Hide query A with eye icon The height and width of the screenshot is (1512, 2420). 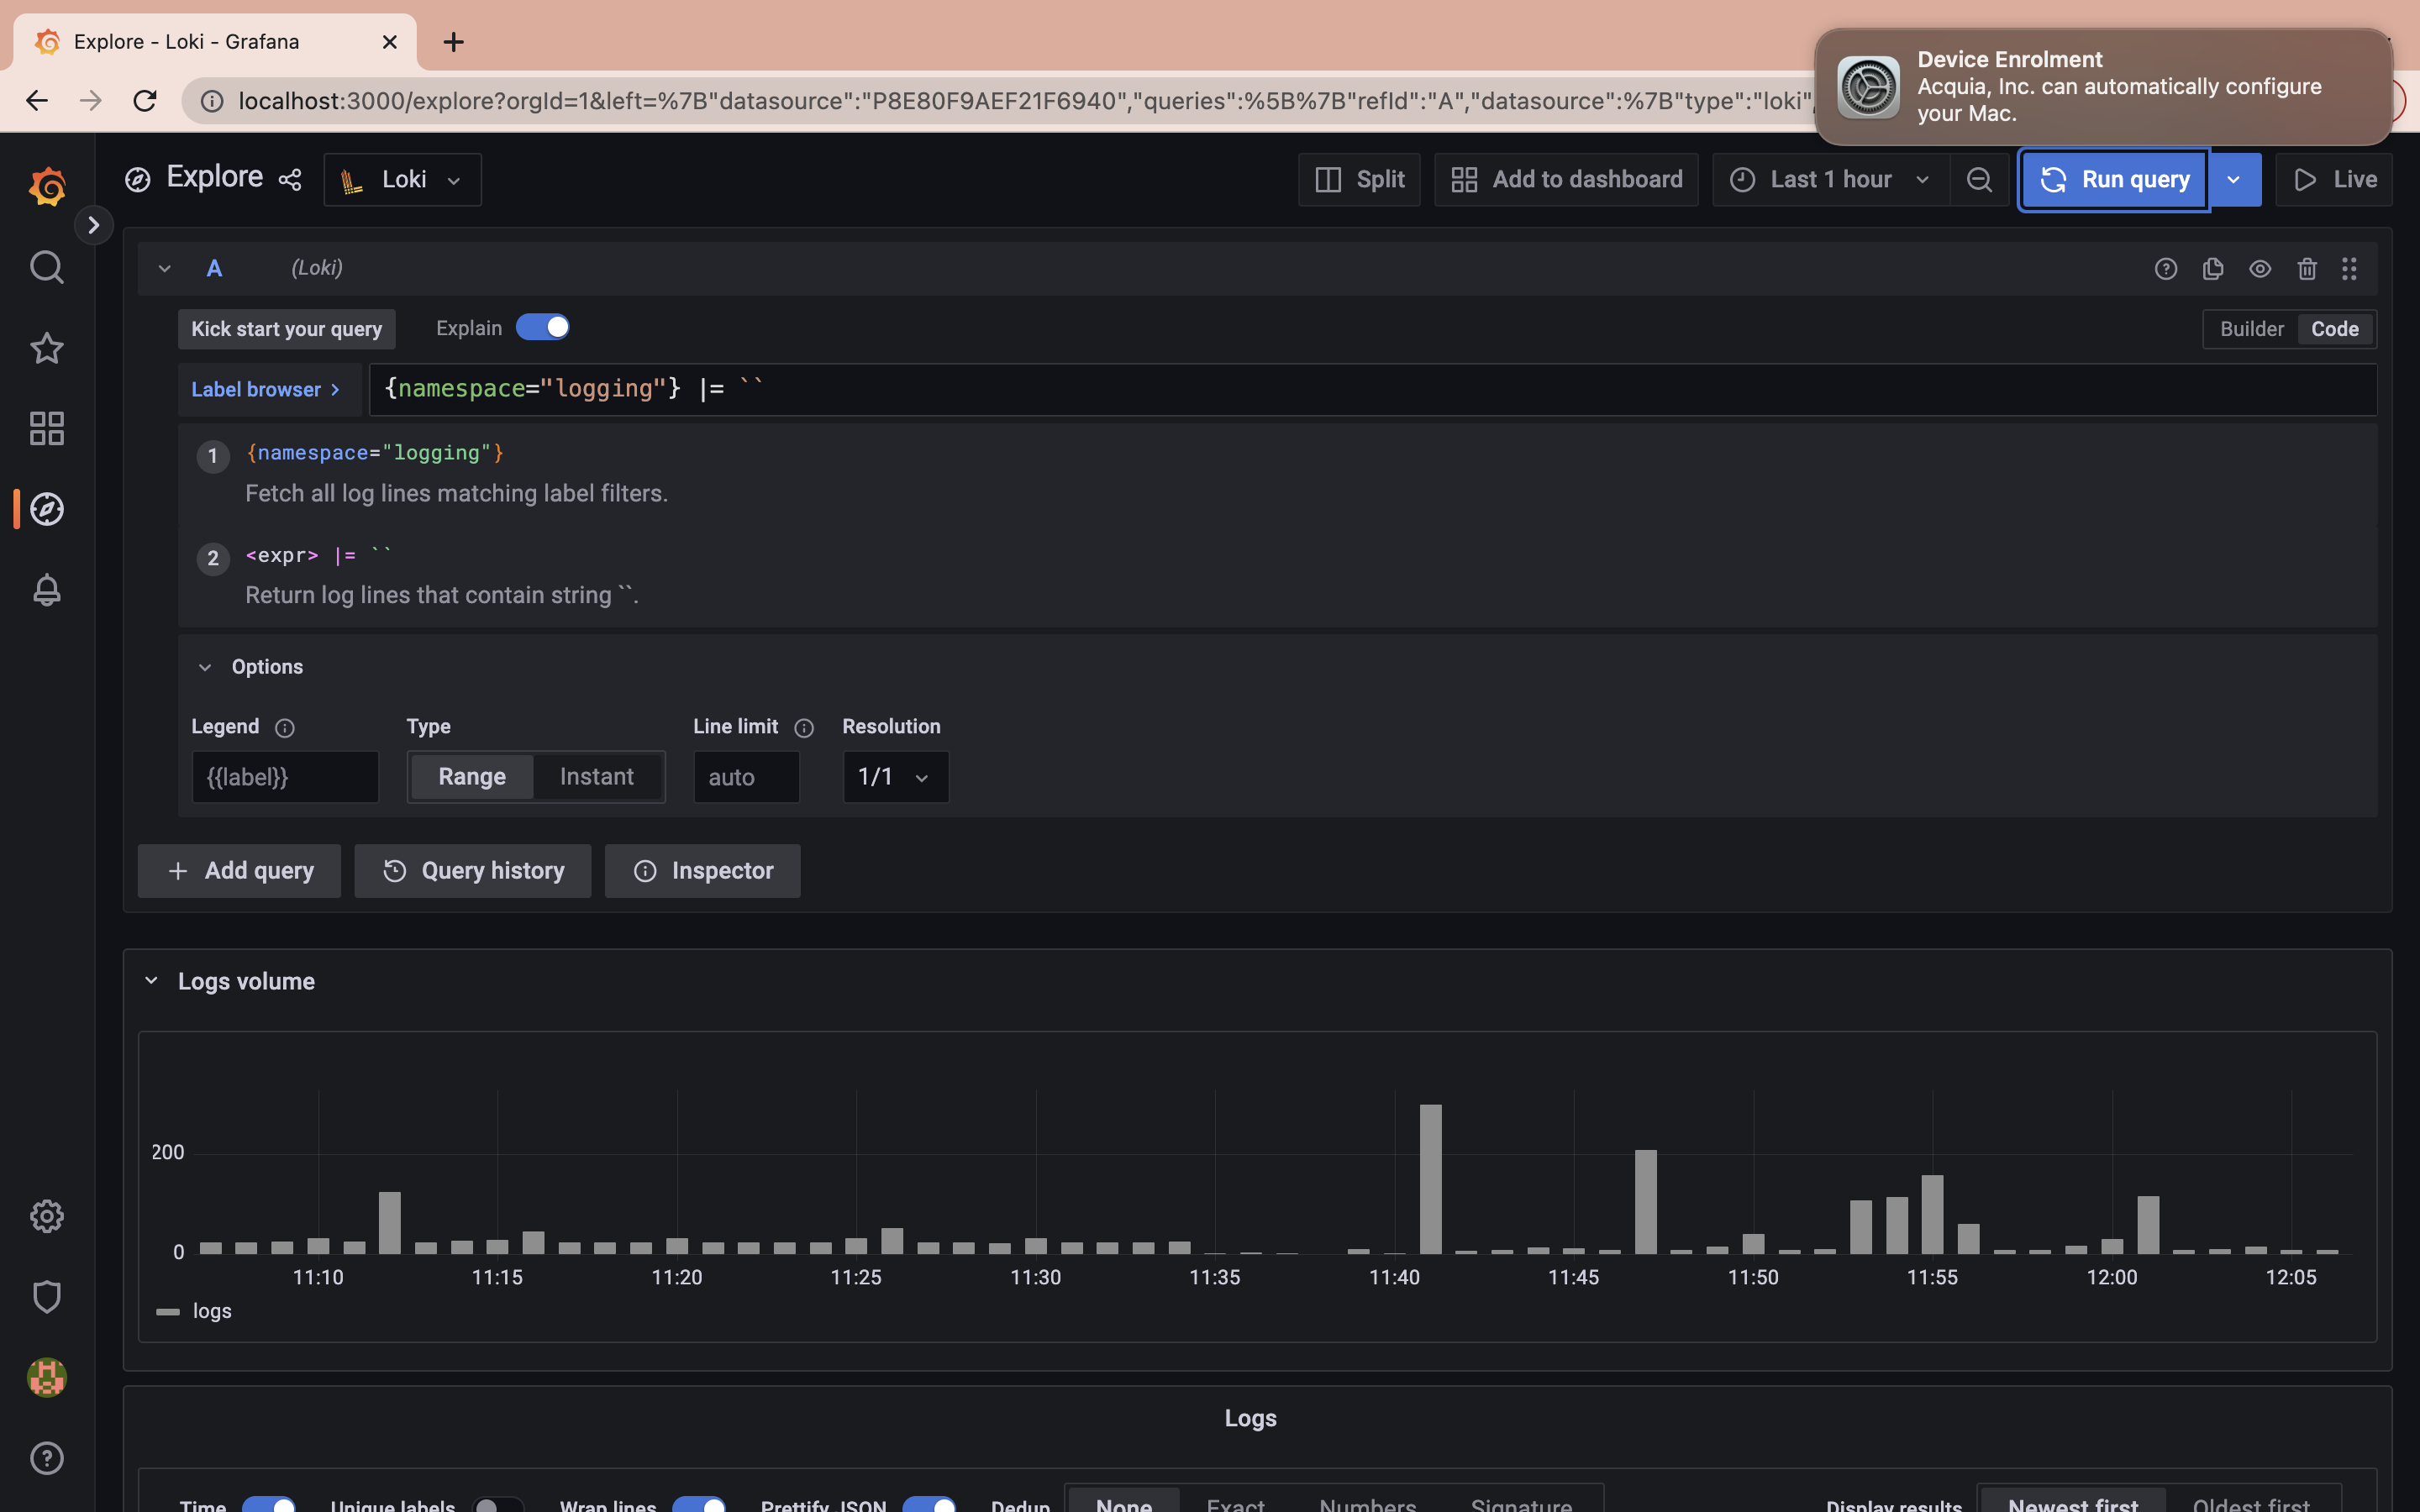2259,268
